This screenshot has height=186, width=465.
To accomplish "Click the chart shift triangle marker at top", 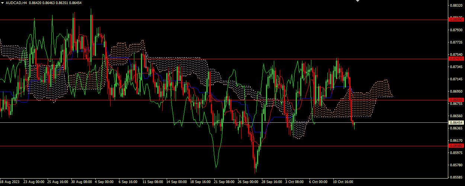I will point(358,1).
